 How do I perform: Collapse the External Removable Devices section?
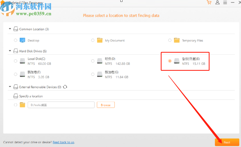pos(10,87)
